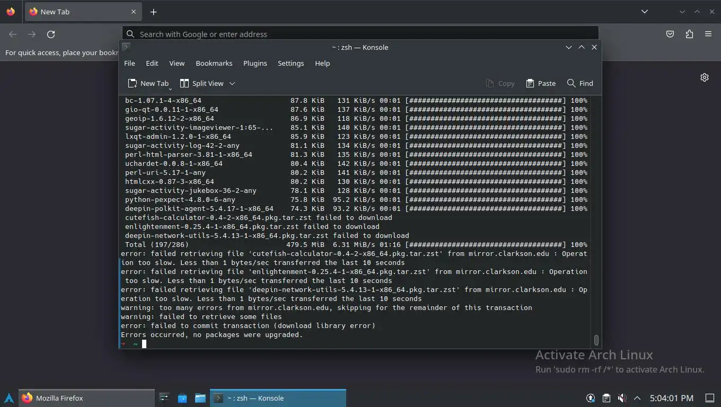This screenshot has height=407, width=721.
Task: Click 'uchardet-0.0.8-1-x86_64' in terminal
Action: [x=174, y=163]
